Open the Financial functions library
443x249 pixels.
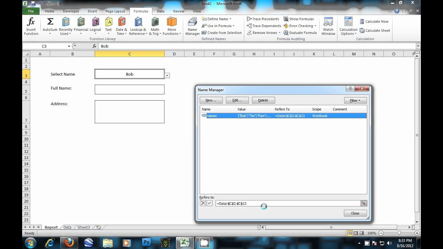tap(81, 26)
